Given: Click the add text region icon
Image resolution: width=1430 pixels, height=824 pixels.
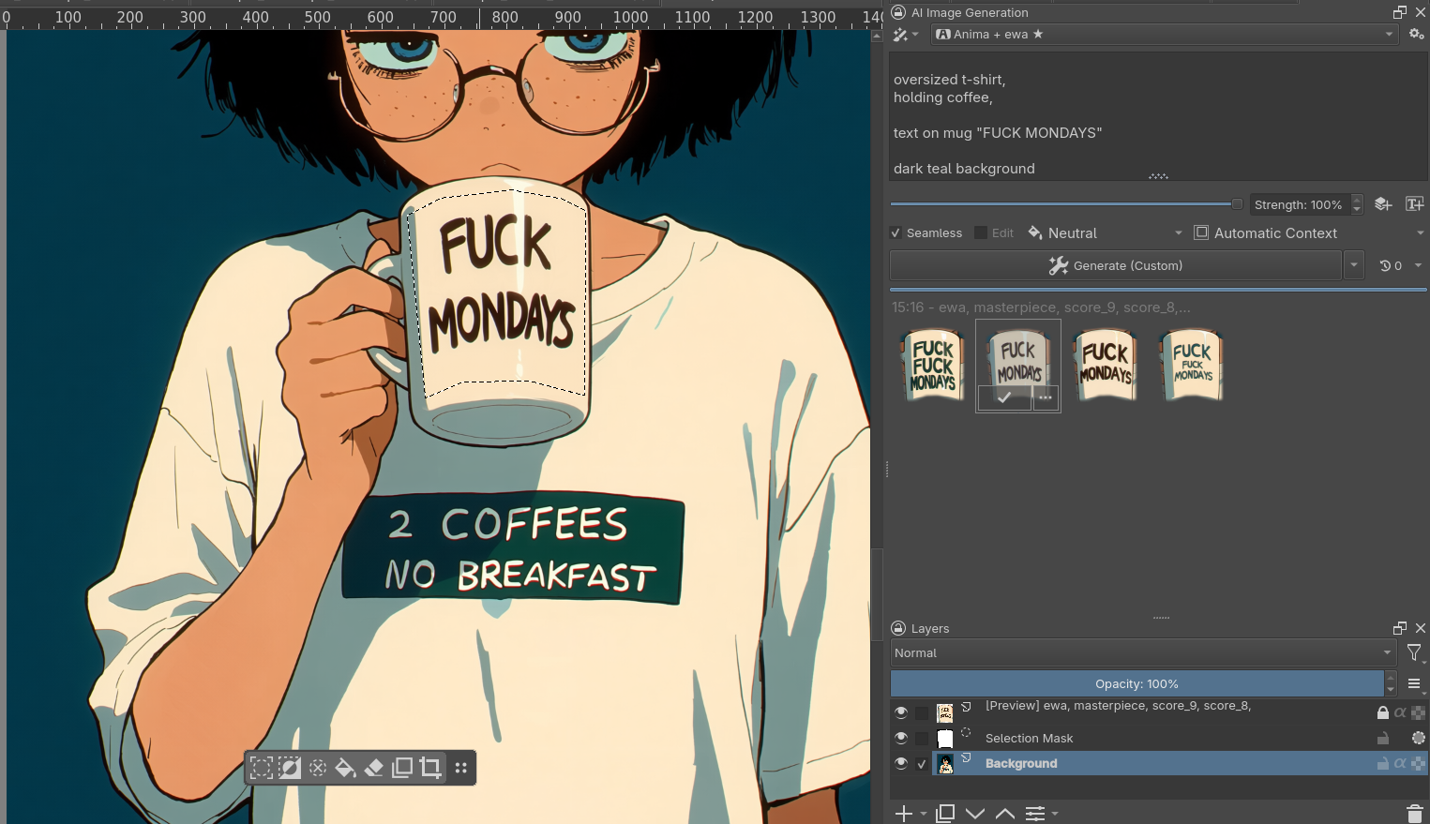Looking at the screenshot, I should point(1415,204).
